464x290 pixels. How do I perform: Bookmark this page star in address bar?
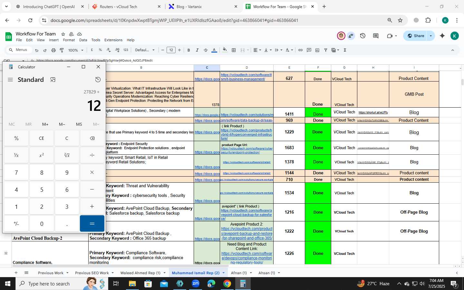click(400, 20)
